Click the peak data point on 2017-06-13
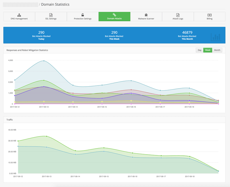This screenshot has height=187, width=230. (44, 61)
